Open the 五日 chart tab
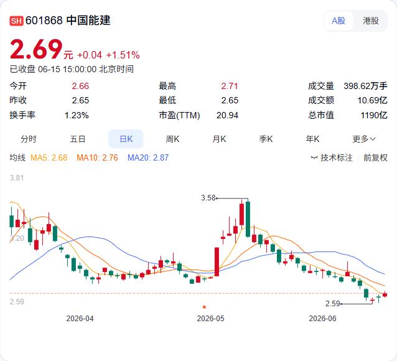The height and width of the screenshot is (361, 397). click(78, 139)
